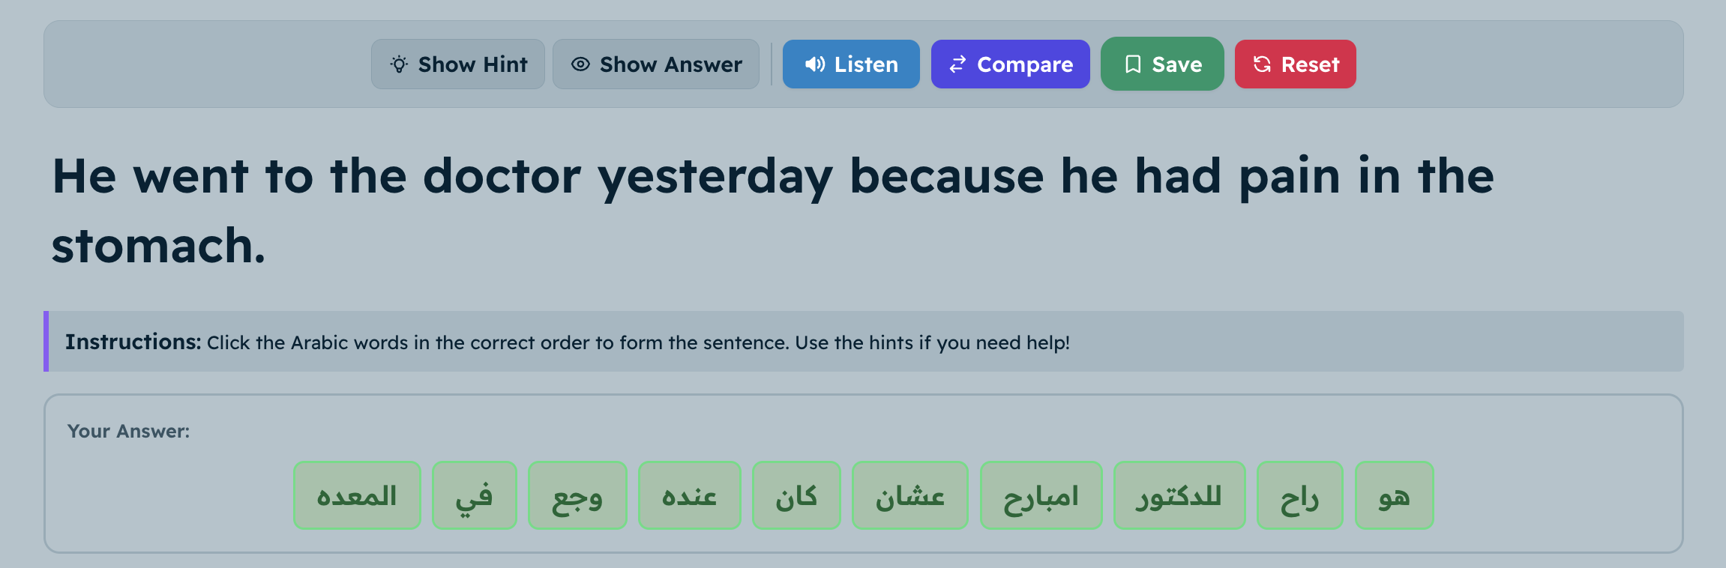Click the swap arrows icon on Compare
The image size is (1726, 568).
pyautogui.click(x=956, y=64)
